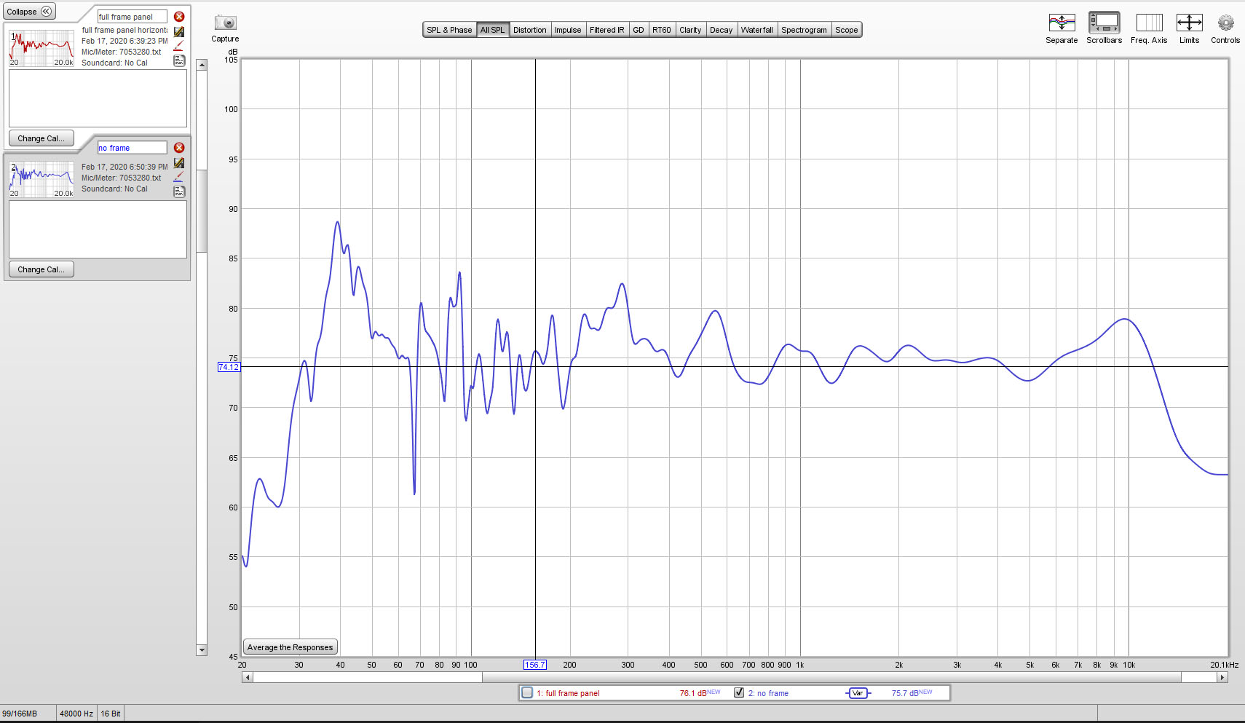This screenshot has width=1245, height=723.
Task: Open the RT60 tab
Action: pos(662,30)
